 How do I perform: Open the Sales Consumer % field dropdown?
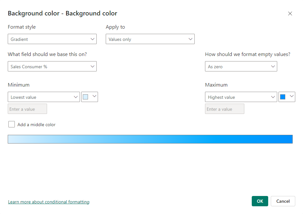52,66
